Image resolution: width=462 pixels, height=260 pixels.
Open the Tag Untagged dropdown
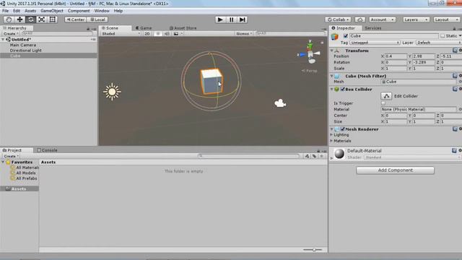375,43
